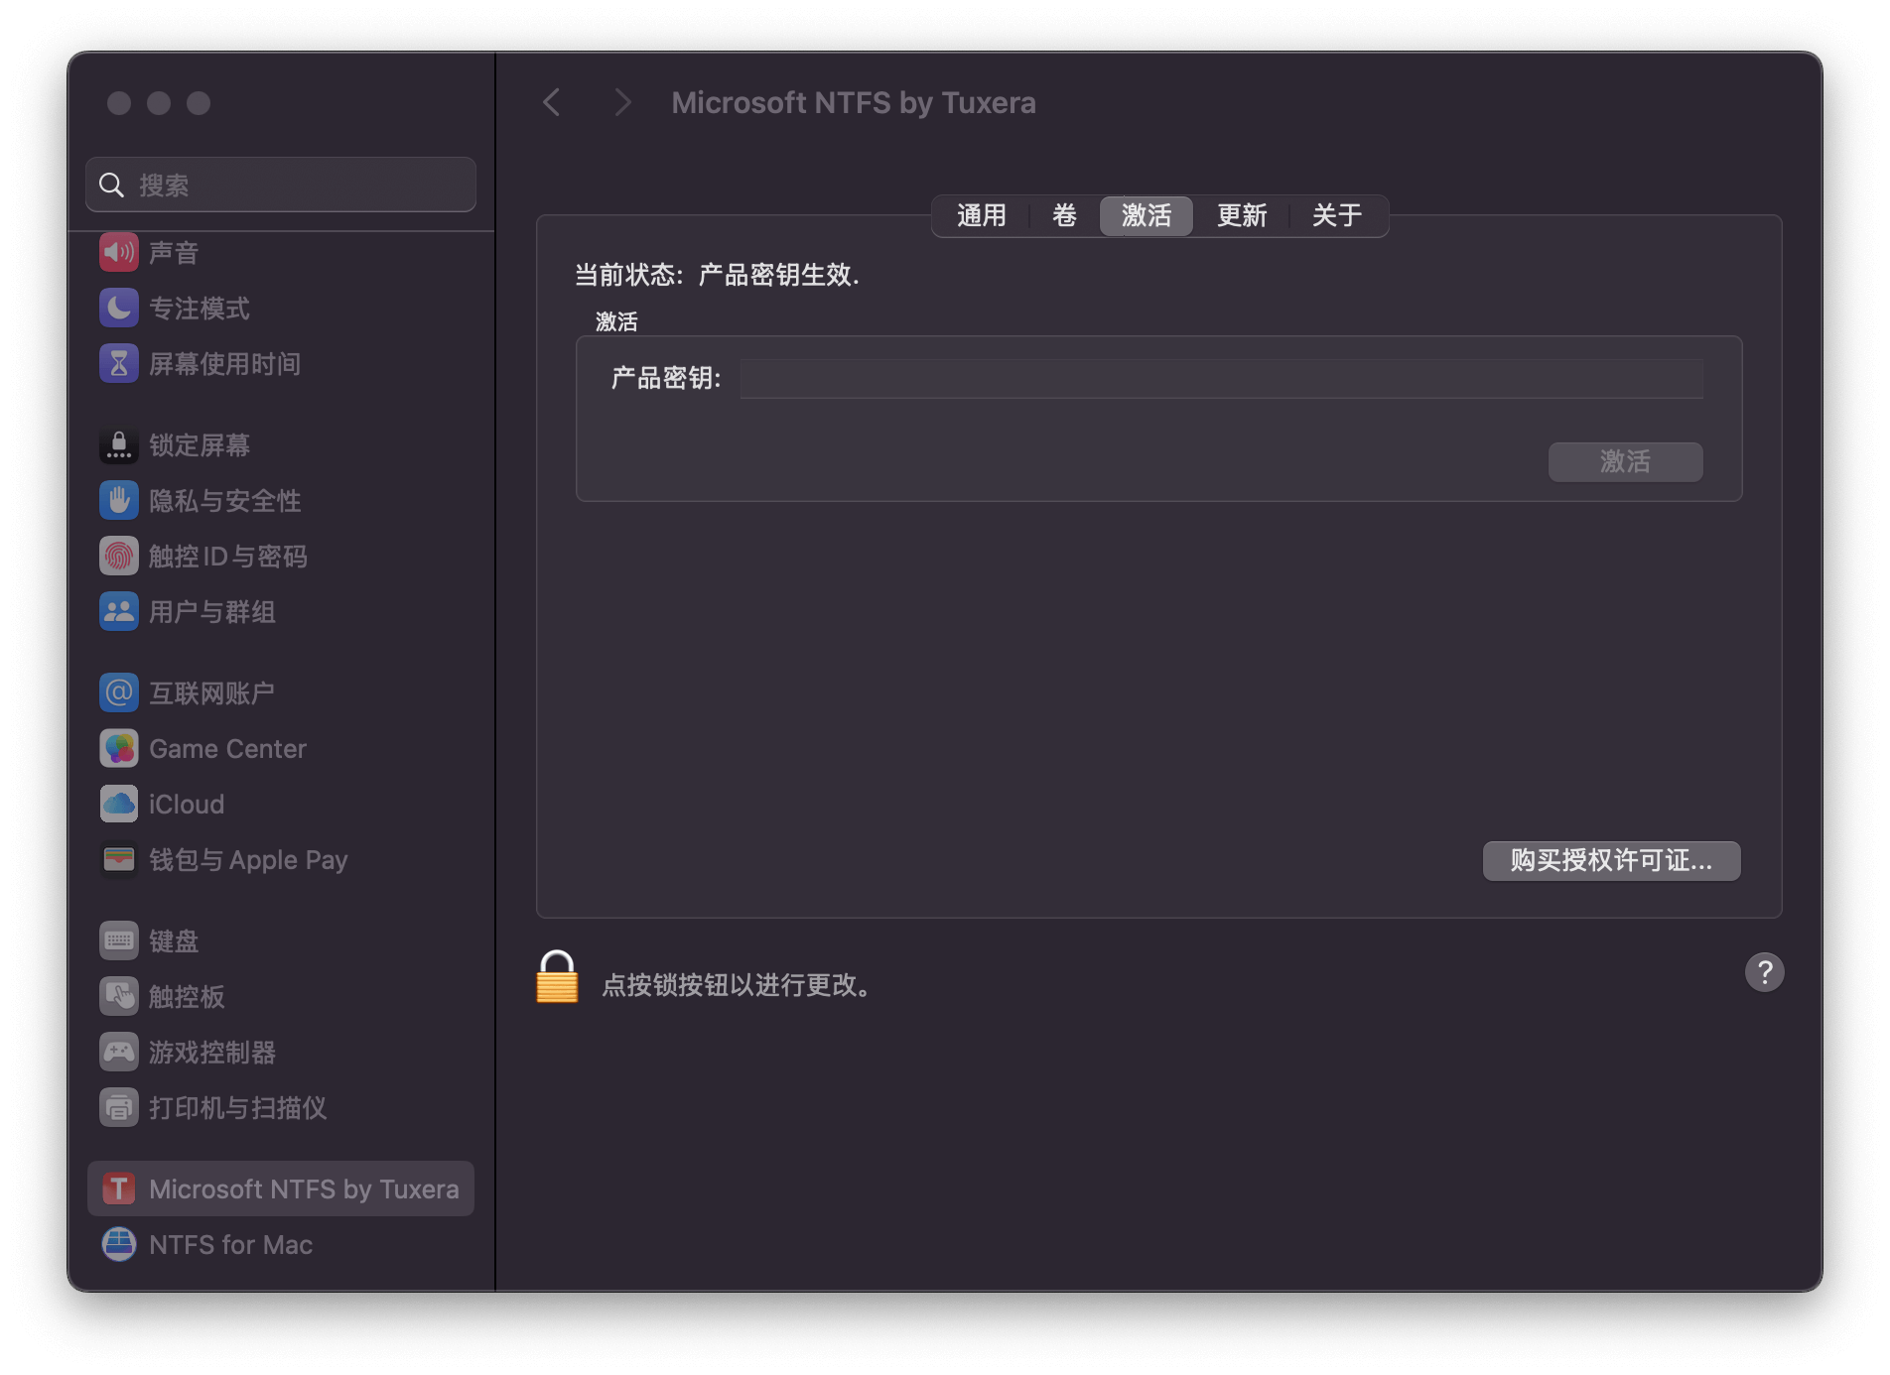The width and height of the screenshot is (1890, 1375).
Task: Go forward with the right chevron
Action: click(622, 102)
